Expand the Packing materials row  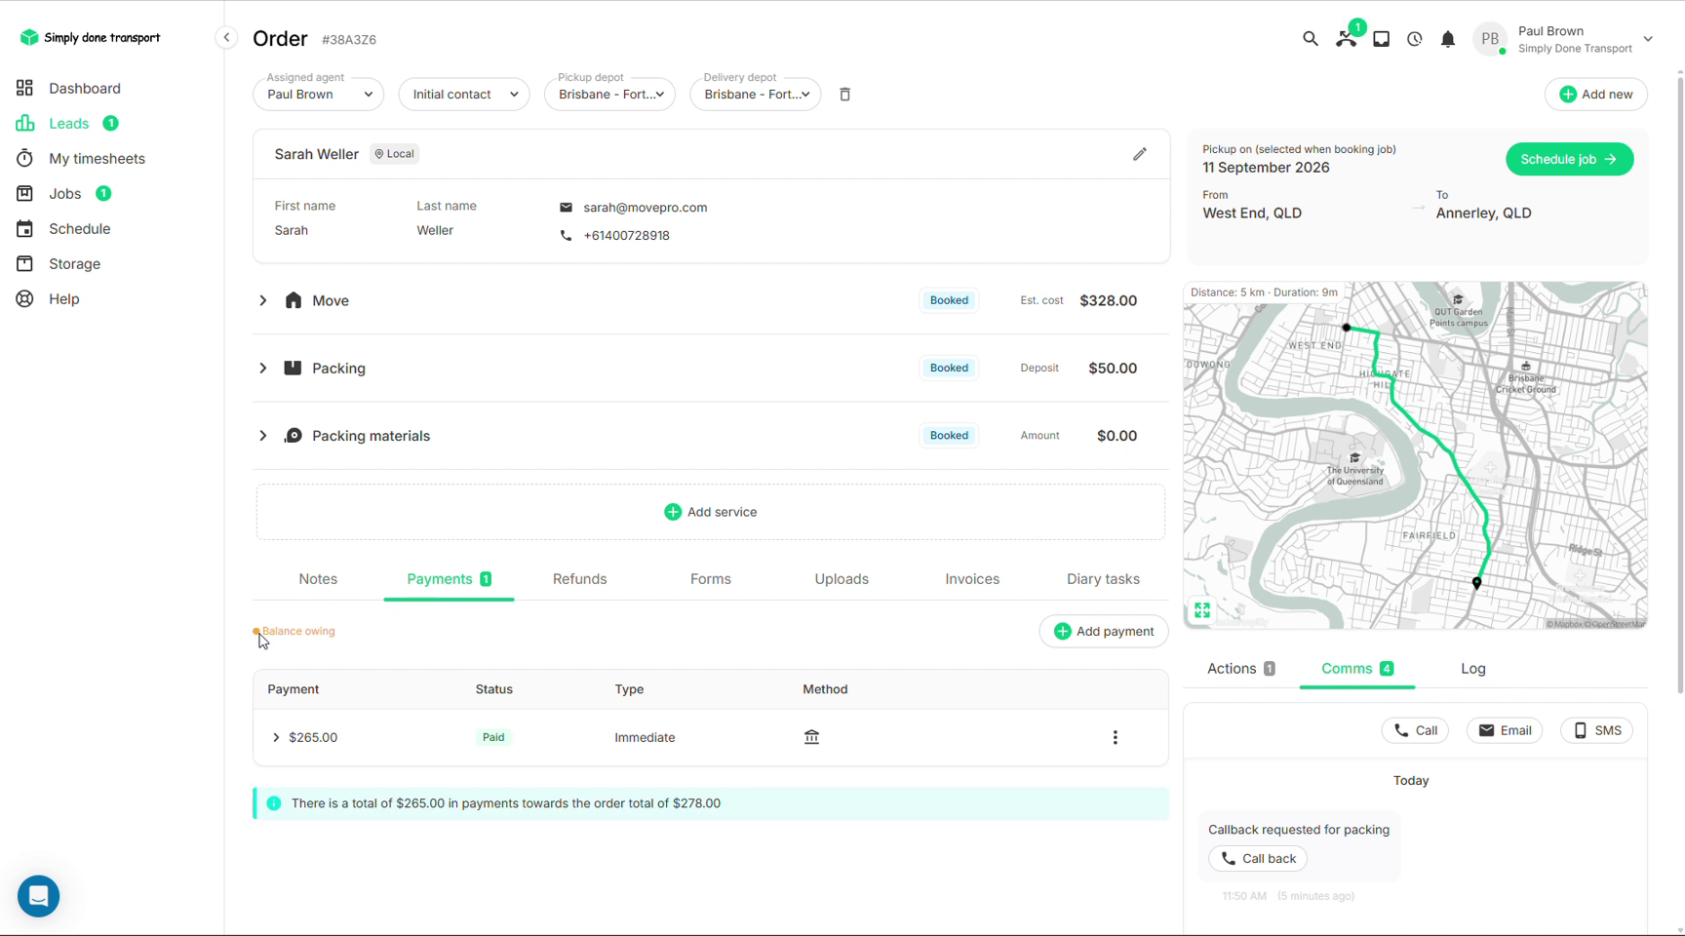(263, 436)
